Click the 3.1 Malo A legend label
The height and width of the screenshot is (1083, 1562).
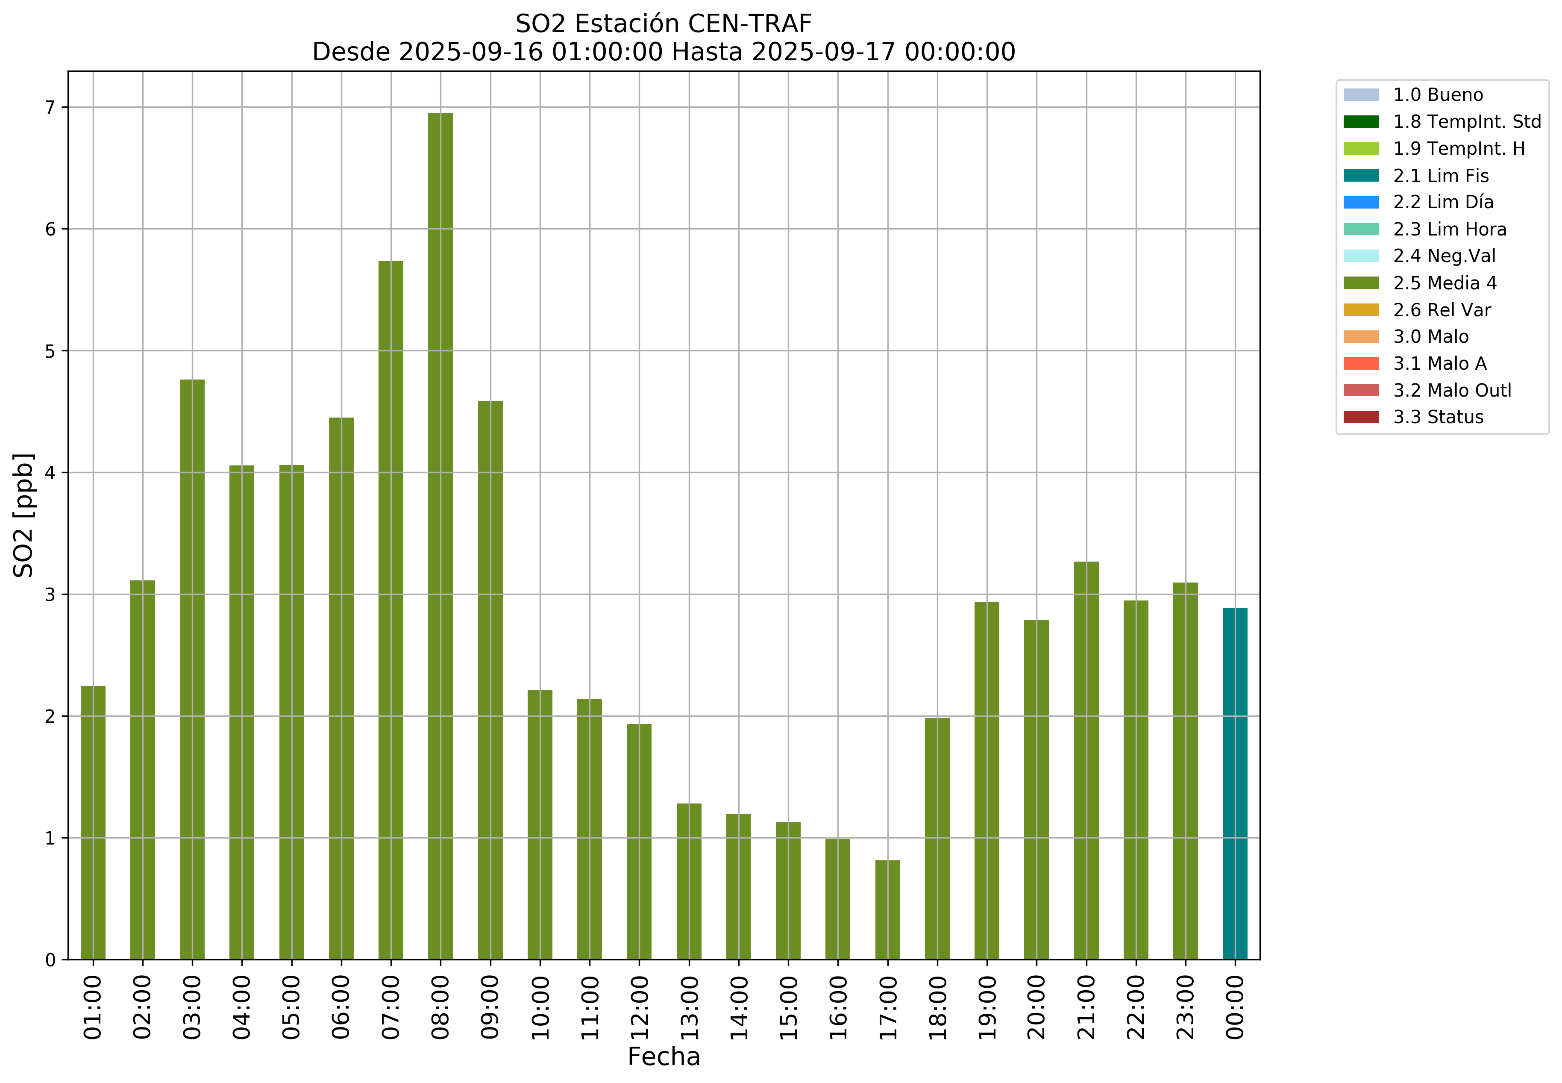click(1439, 364)
